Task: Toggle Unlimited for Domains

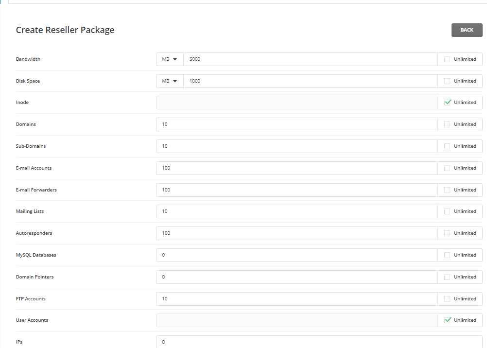Action: click(447, 124)
